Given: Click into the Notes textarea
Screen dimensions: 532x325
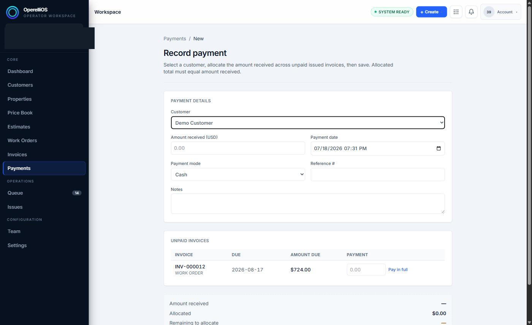Looking at the screenshot, I should (x=308, y=204).
